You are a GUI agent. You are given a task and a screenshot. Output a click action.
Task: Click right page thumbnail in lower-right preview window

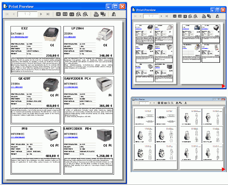click(x=201, y=138)
